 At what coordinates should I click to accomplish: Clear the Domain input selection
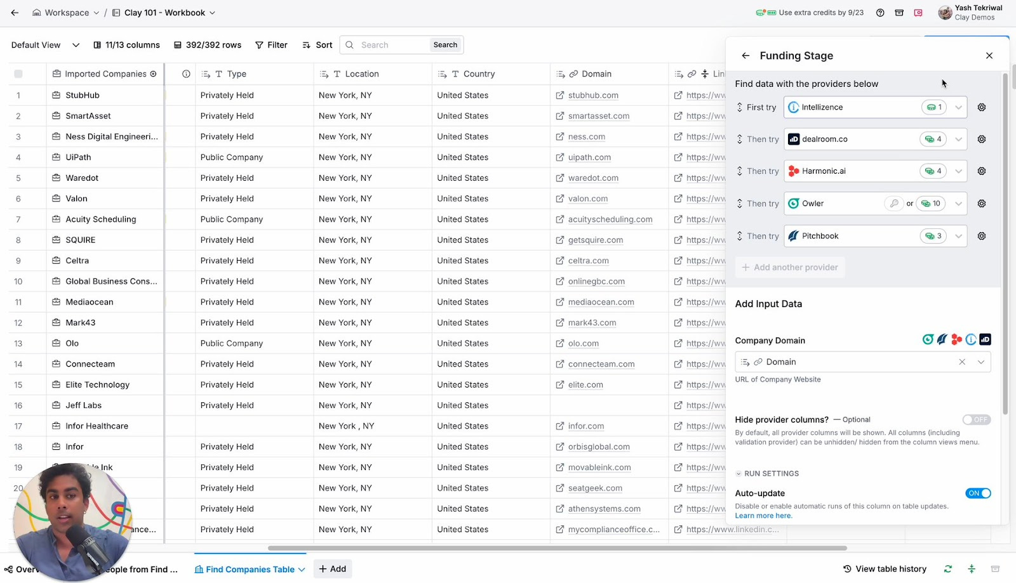962,362
